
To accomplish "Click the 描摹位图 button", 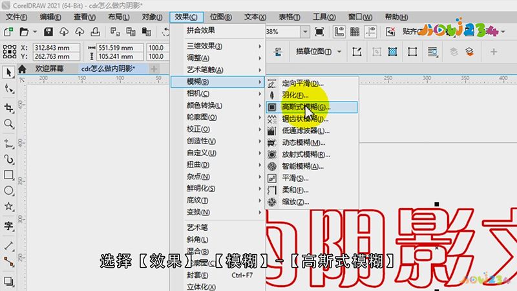I will (x=314, y=52).
